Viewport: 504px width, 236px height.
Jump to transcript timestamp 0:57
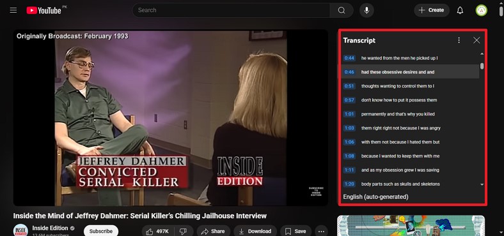pyautogui.click(x=349, y=100)
